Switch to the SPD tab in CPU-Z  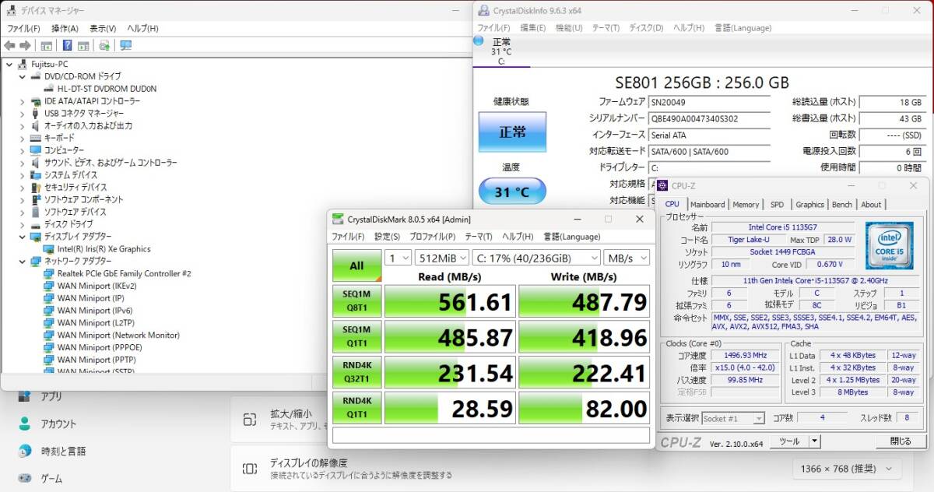[x=777, y=205]
